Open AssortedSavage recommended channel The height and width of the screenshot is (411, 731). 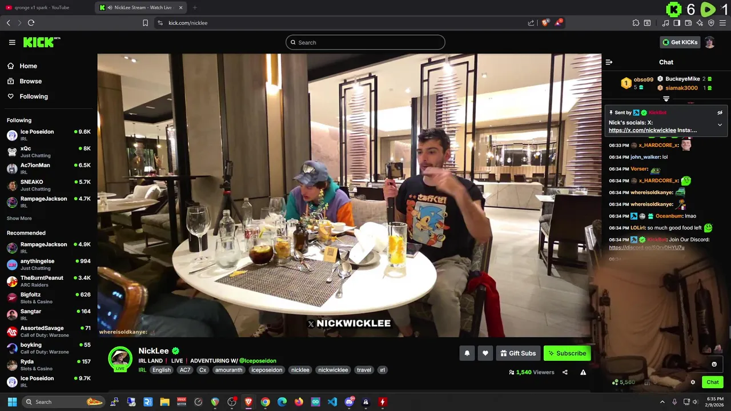click(49, 331)
